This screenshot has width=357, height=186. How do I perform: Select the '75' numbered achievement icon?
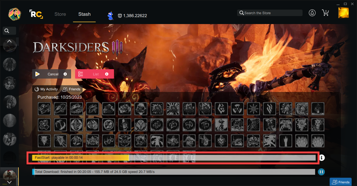point(205,125)
